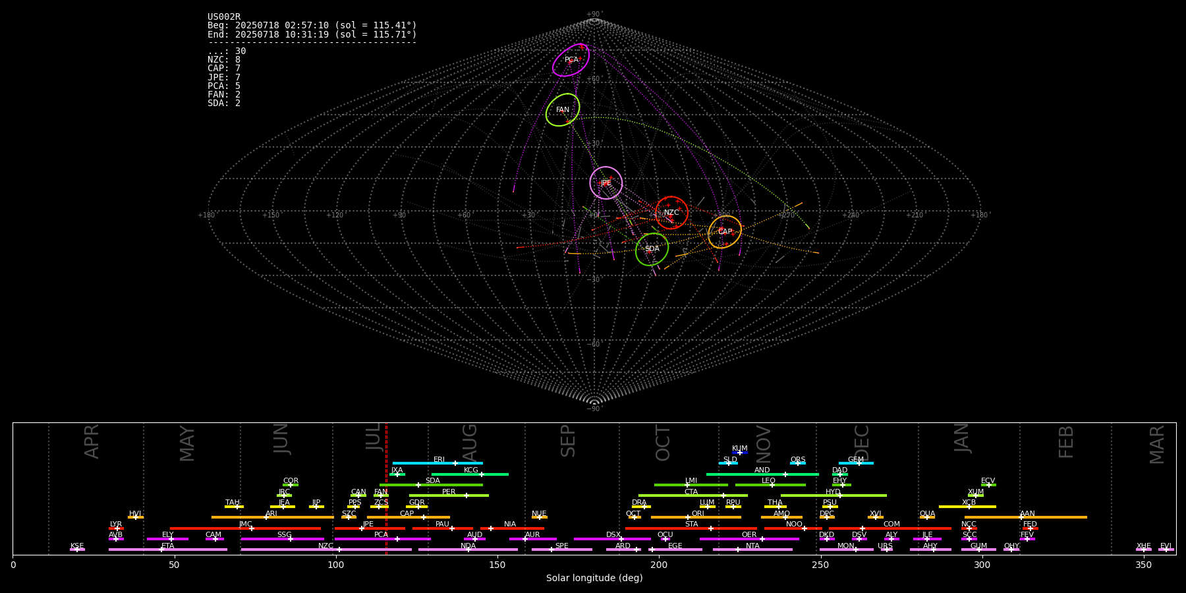Click the DRA shower label in timeline
The width and height of the screenshot is (1186, 593).
tap(639, 503)
